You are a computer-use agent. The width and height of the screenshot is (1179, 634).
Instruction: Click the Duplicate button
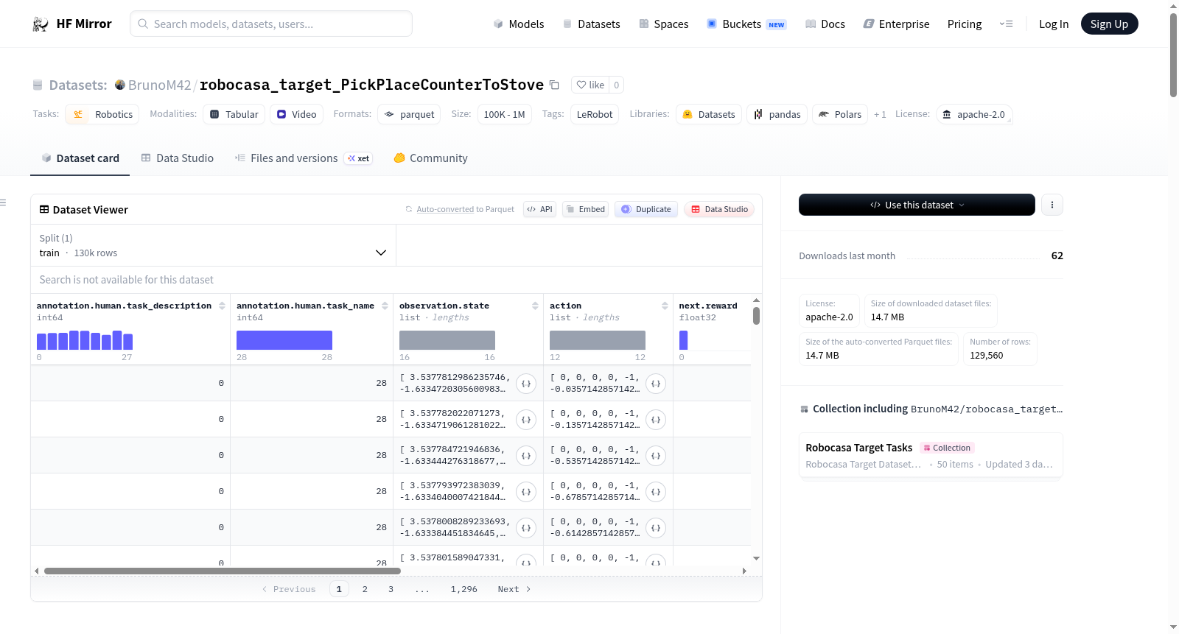coord(646,209)
